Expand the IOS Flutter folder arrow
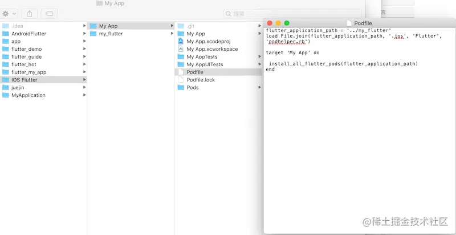 84,80
